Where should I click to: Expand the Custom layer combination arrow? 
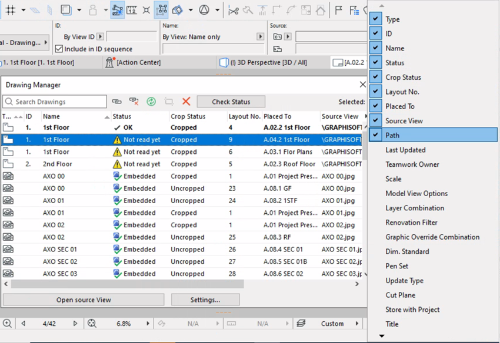click(x=357, y=324)
